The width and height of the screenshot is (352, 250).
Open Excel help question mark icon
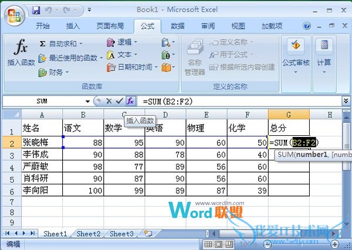[x=307, y=26]
